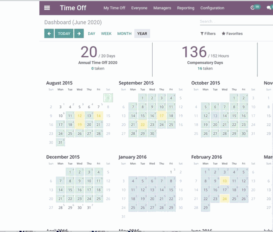The image size is (273, 232).
Task: Click February 10, 2016 highlighted day
Action: tap(224, 181)
